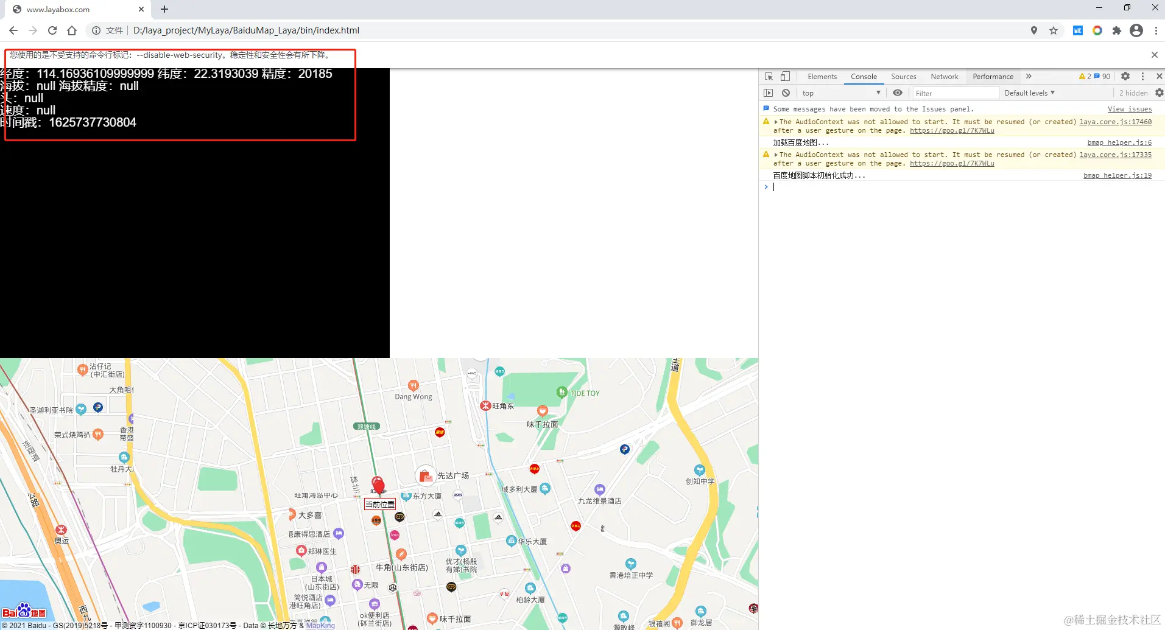Close the www.layabox.com tab
Image resolution: width=1165 pixels, height=630 pixels.
coord(141,9)
